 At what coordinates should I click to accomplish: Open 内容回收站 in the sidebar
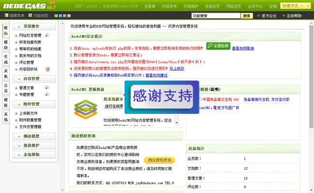click(x=28, y=69)
